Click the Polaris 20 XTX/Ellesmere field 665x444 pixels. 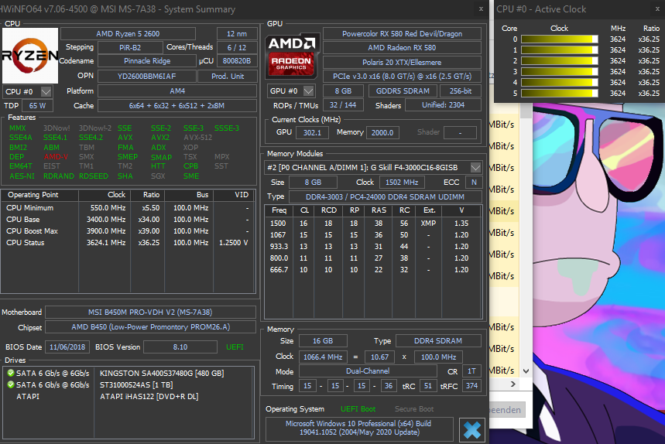point(402,63)
